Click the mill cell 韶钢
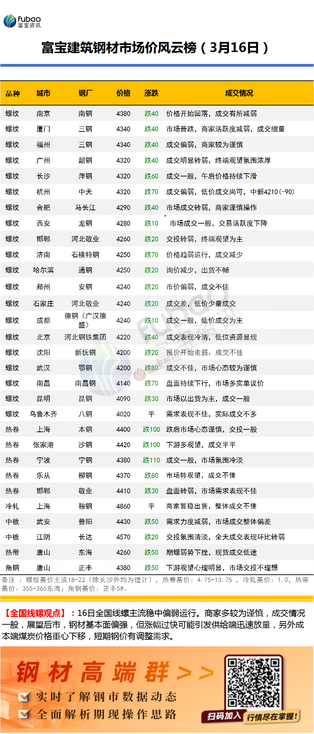The width and height of the screenshot is (314, 734). point(85,160)
